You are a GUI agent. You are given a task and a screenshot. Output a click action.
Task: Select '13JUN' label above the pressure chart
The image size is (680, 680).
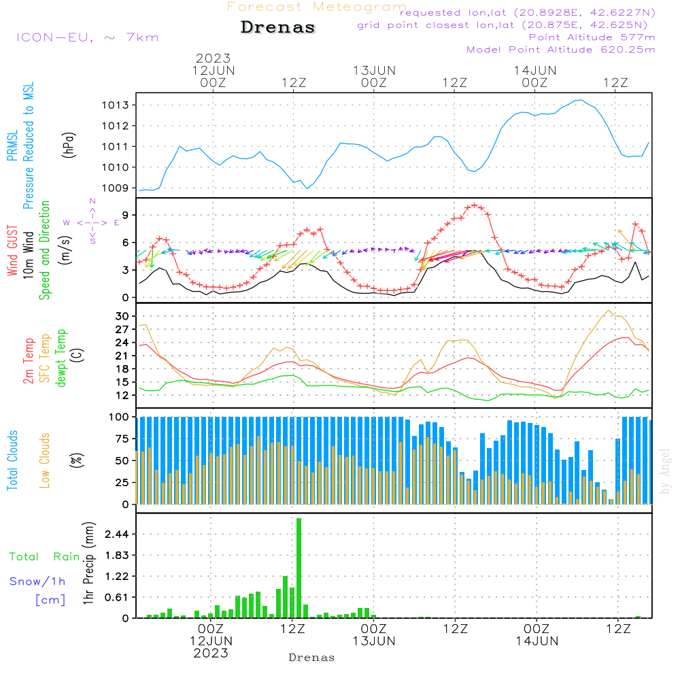[374, 71]
